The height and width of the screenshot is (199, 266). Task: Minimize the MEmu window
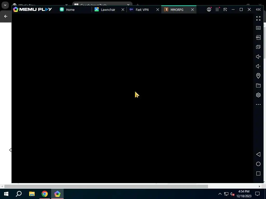click(233, 10)
